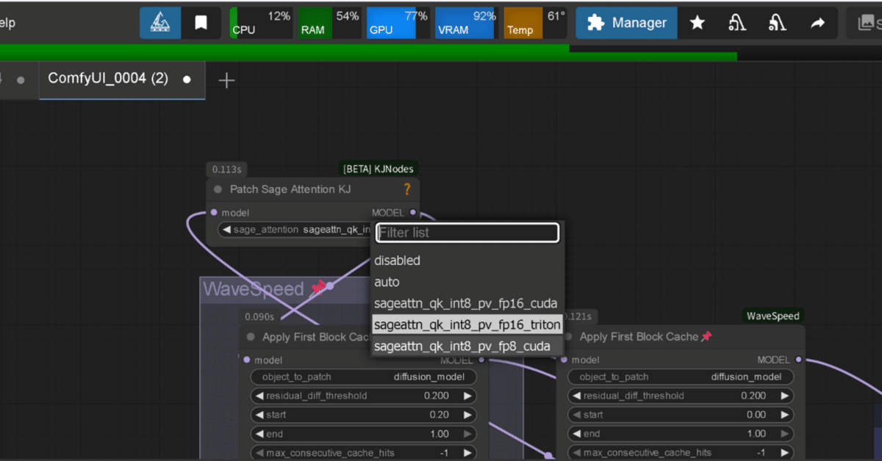This screenshot has height=461, width=882.
Task: Collapse the Patch Sage Attention KJ node
Action: click(x=218, y=189)
